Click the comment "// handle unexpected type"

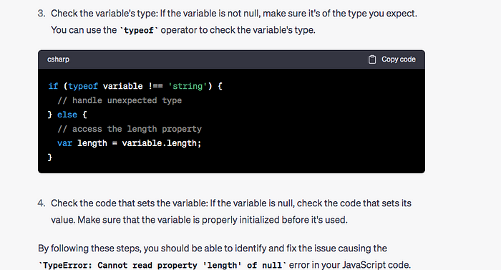tap(120, 100)
